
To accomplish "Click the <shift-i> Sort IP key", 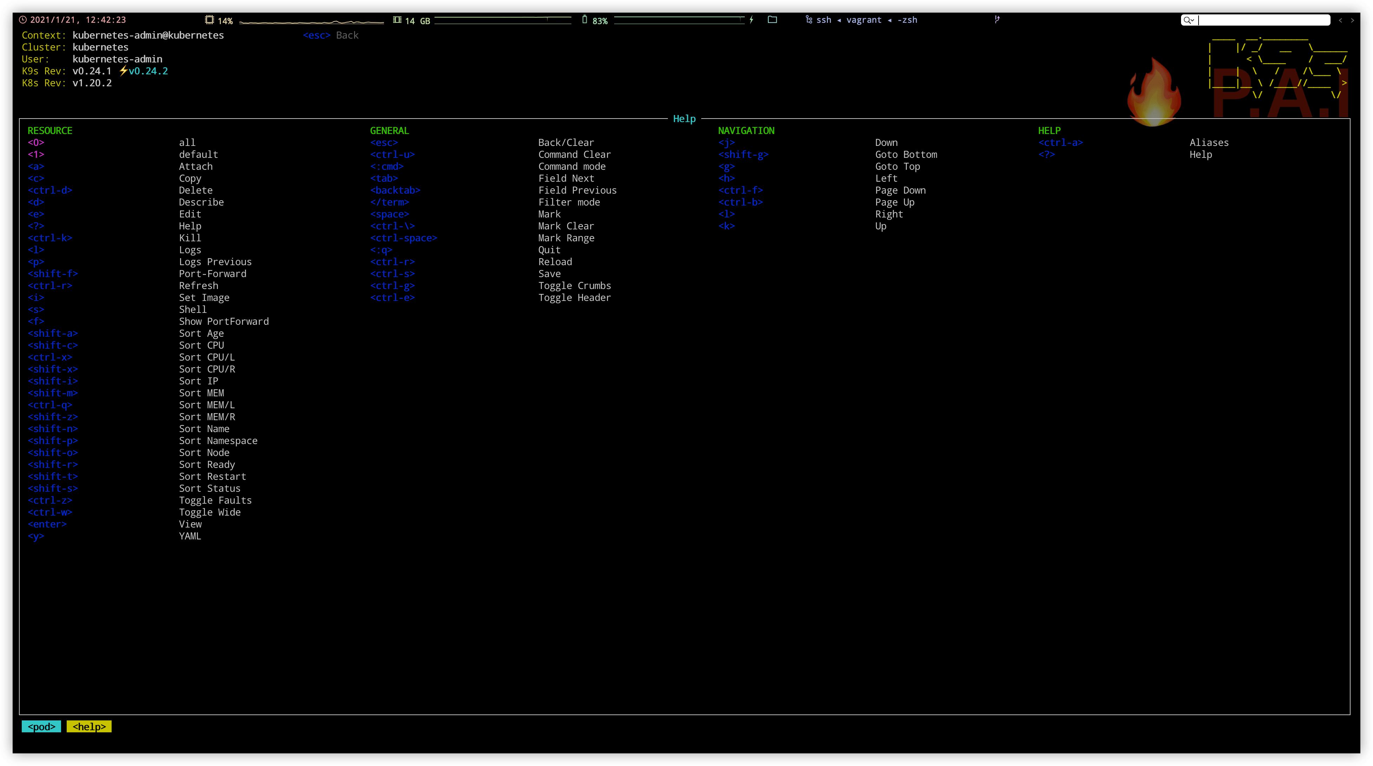I will [53, 381].
